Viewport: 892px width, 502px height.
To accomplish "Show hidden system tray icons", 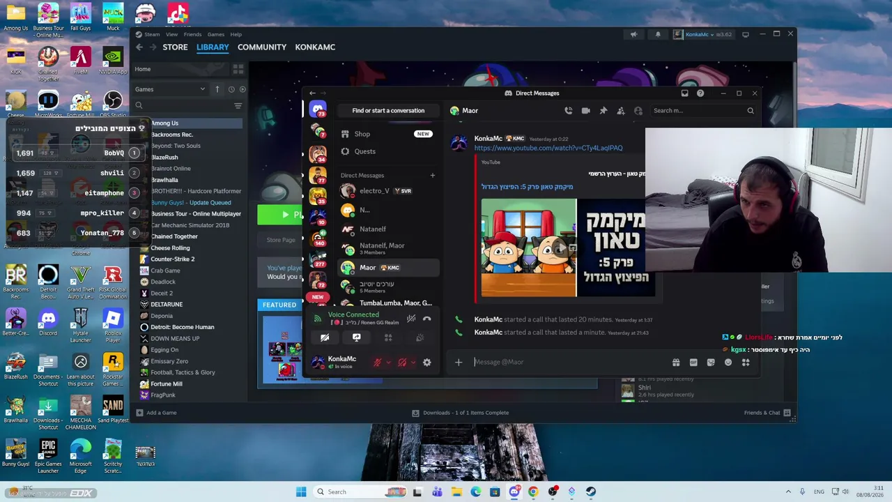I will click(788, 492).
